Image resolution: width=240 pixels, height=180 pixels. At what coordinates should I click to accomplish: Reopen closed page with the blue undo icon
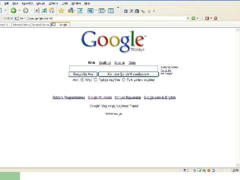point(90,11)
